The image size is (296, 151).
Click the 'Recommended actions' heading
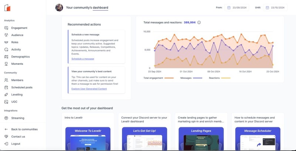point(84,24)
